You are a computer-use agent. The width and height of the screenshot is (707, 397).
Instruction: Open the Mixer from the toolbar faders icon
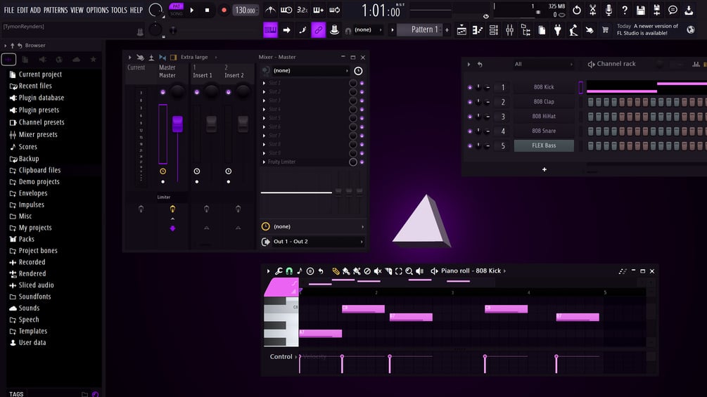tap(509, 30)
